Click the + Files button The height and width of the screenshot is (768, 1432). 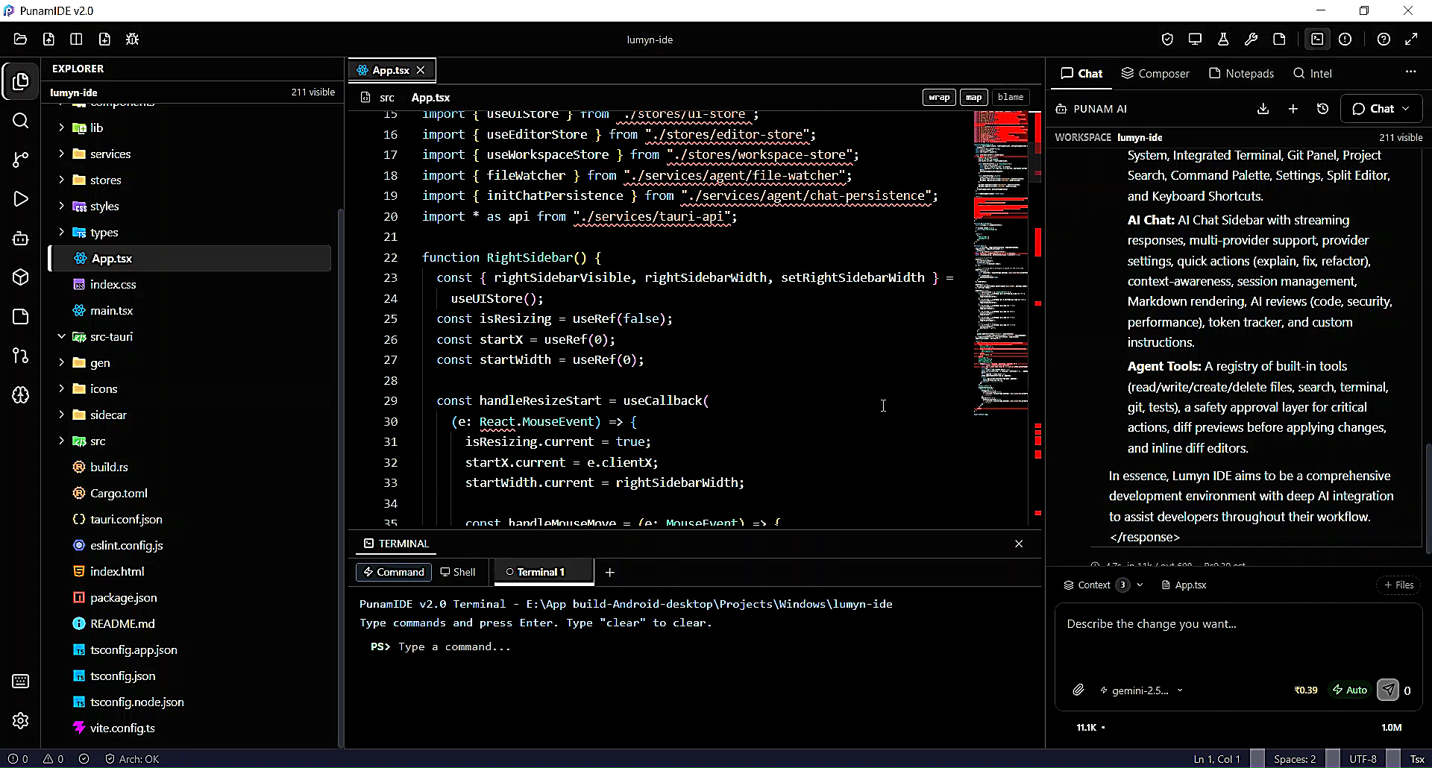click(x=1398, y=585)
